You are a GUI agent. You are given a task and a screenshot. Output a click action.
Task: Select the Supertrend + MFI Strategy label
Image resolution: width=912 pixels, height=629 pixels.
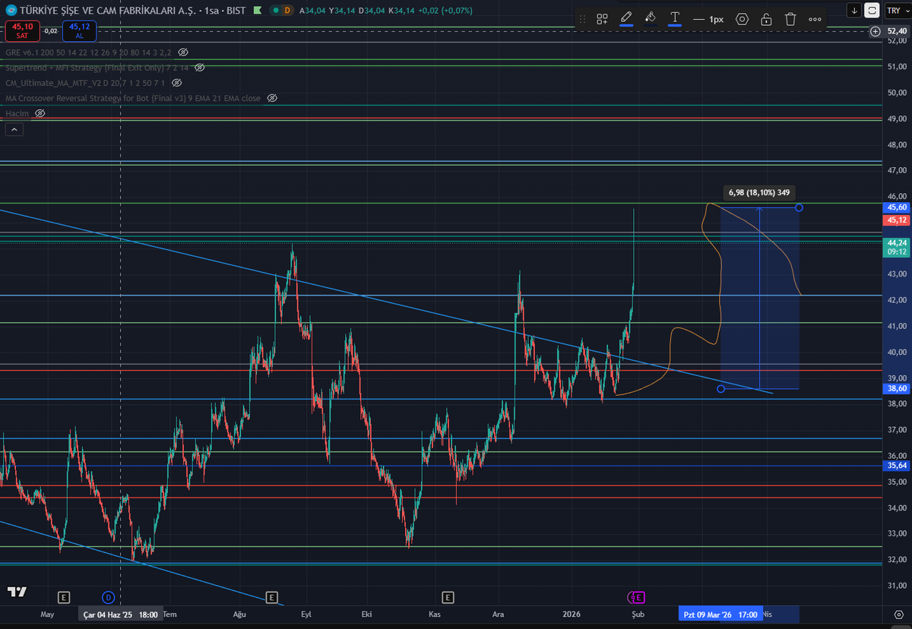pyautogui.click(x=97, y=68)
